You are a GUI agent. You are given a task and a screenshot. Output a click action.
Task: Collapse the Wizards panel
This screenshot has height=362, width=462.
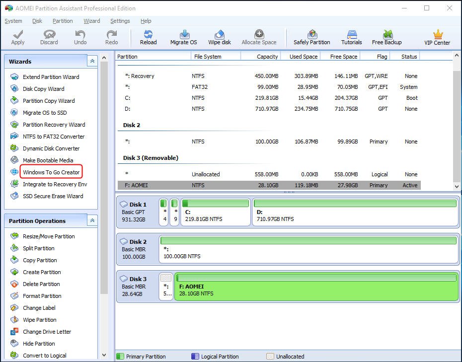(x=92, y=62)
